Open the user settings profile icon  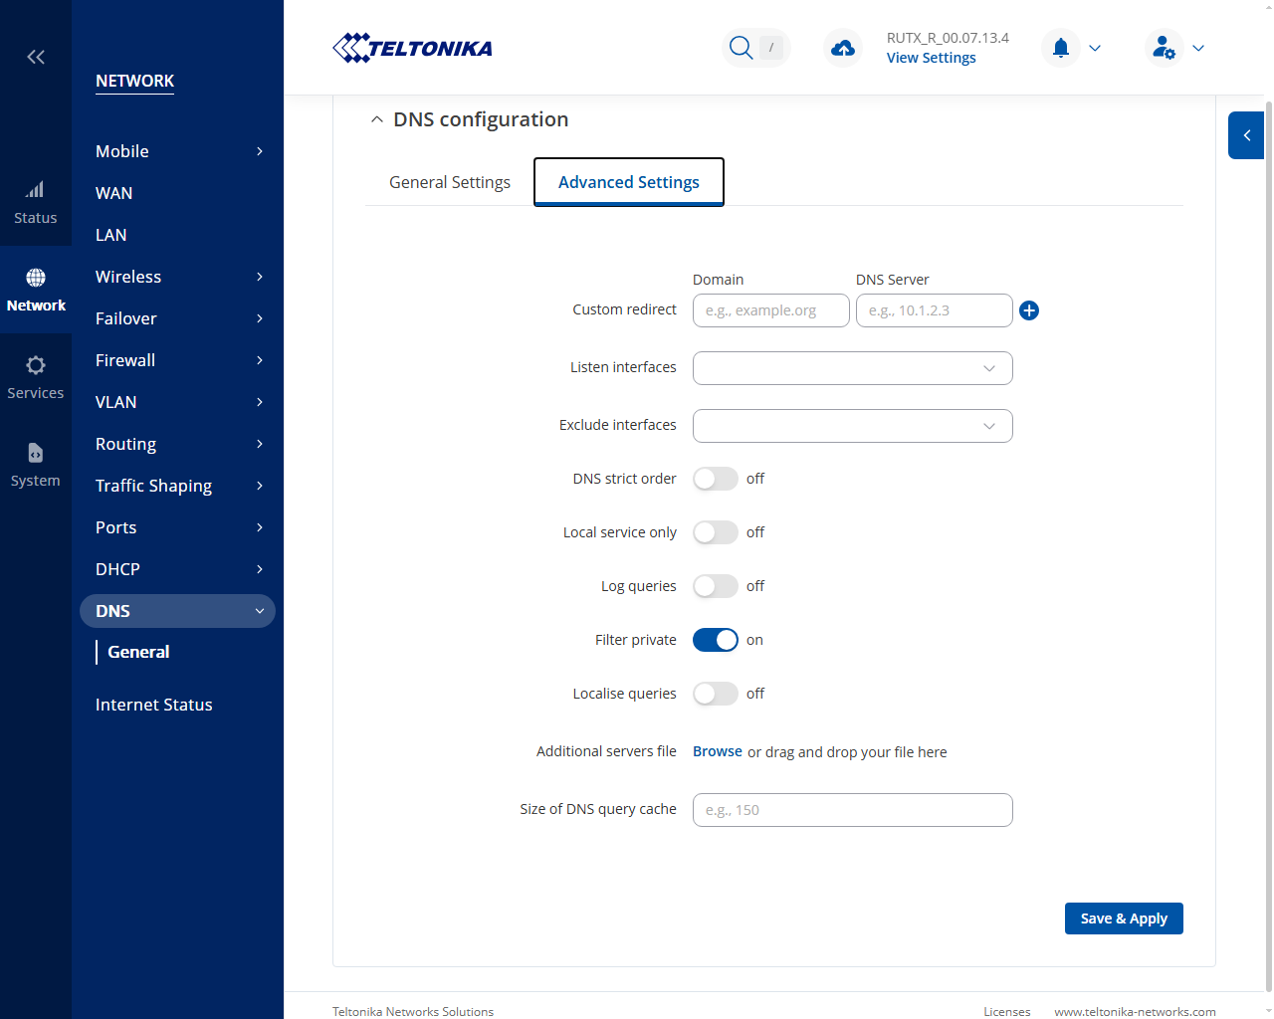(x=1164, y=48)
